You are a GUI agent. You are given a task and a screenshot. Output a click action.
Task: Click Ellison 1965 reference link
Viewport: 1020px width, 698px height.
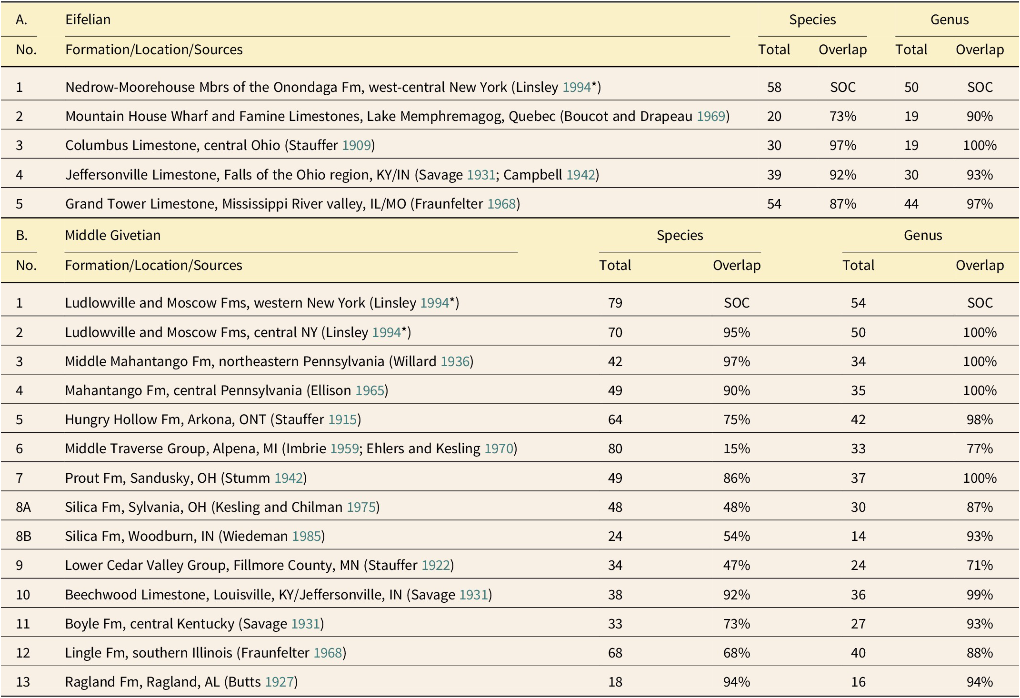click(x=370, y=390)
